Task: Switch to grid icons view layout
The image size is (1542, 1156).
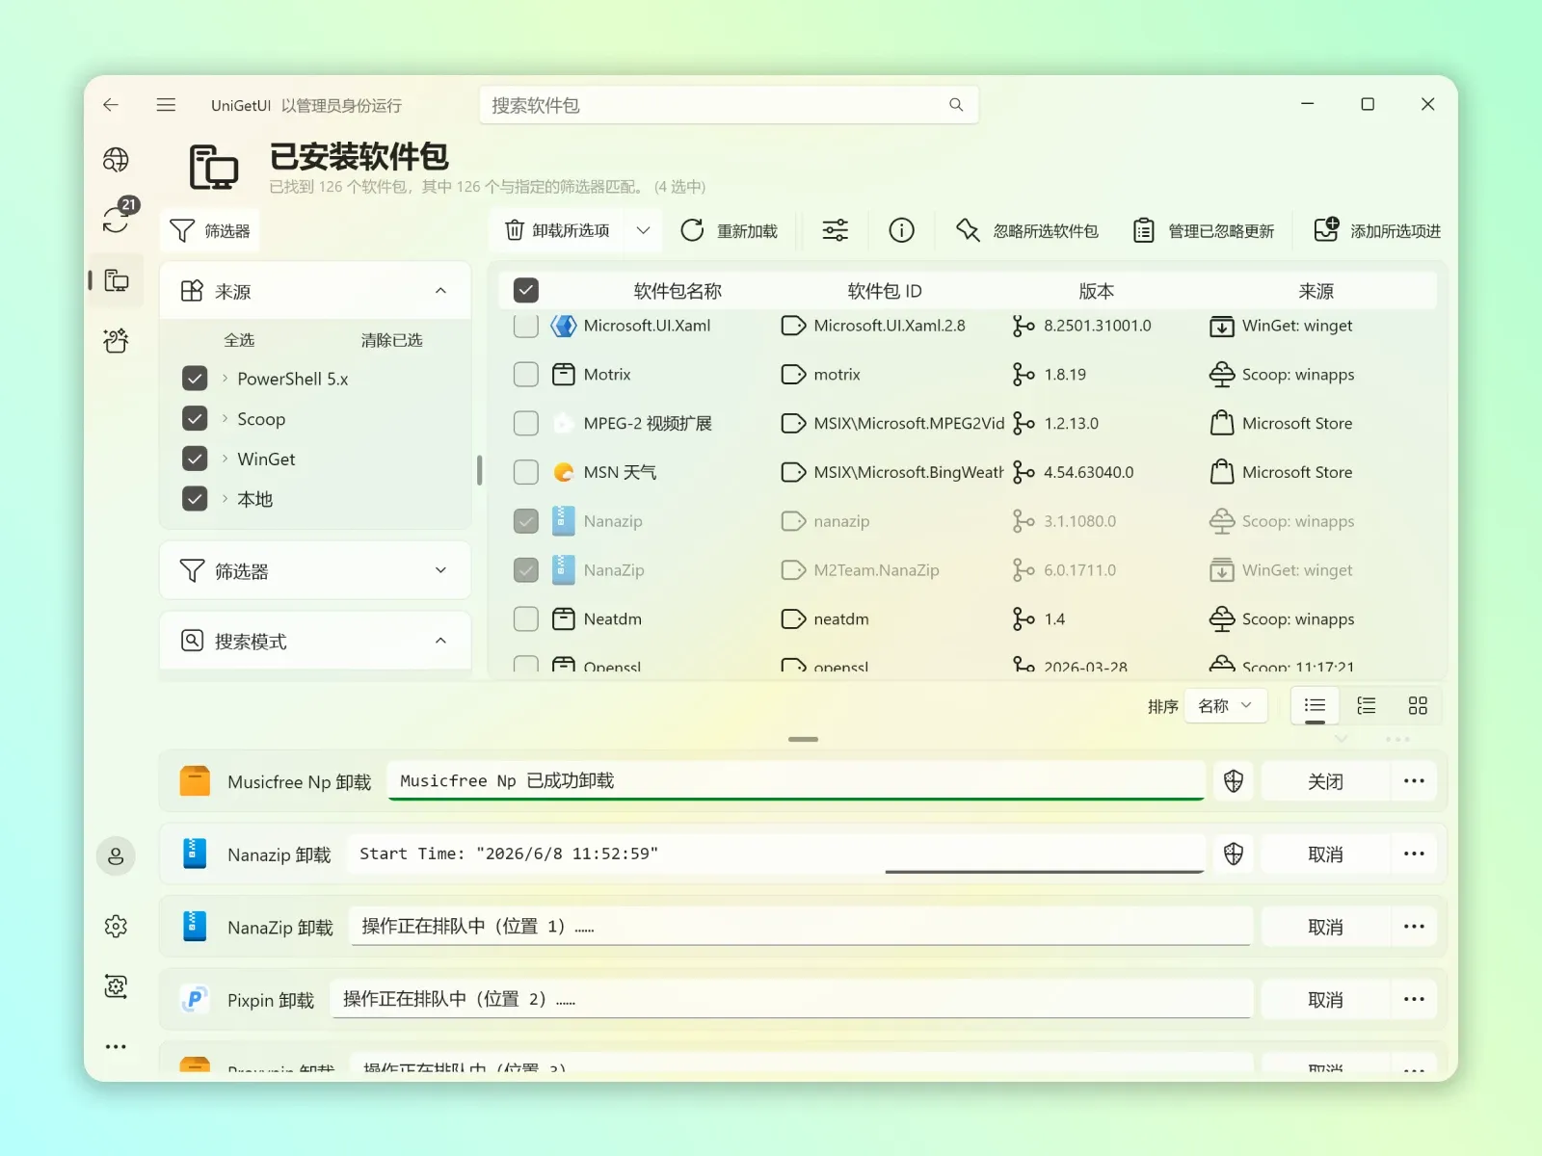Action: pyautogui.click(x=1418, y=706)
